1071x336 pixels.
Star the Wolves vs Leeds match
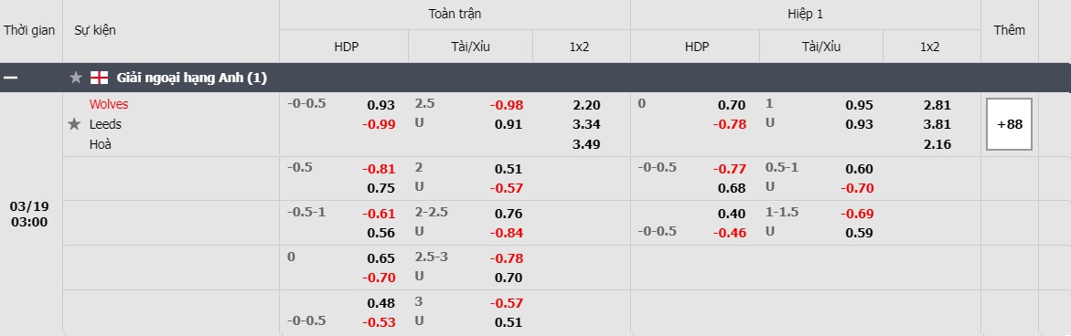click(74, 124)
